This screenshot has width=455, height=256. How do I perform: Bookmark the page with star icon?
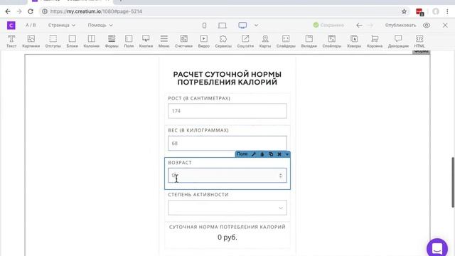click(x=404, y=11)
